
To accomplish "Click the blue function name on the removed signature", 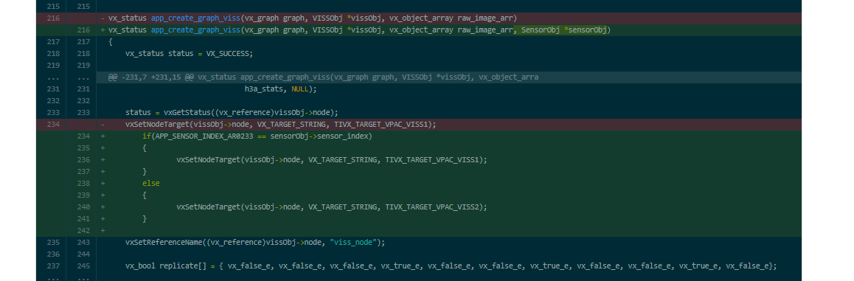I will [195, 18].
